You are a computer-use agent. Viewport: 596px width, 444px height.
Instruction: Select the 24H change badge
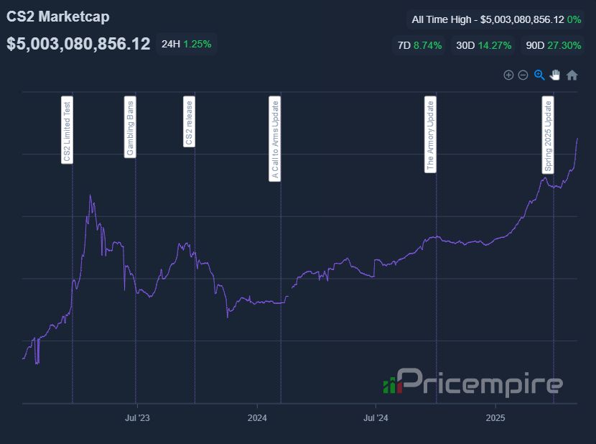click(186, 44)
